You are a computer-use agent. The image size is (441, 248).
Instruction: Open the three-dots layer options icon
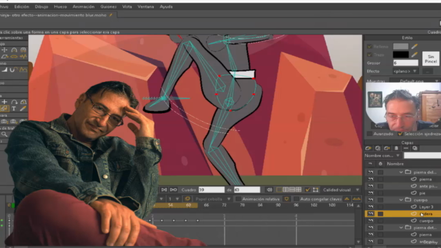[x=406, y=148]
